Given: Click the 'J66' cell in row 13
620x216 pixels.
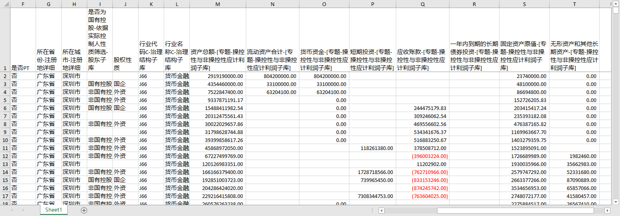Looking at the screenshot, I should tap(151, 164).
